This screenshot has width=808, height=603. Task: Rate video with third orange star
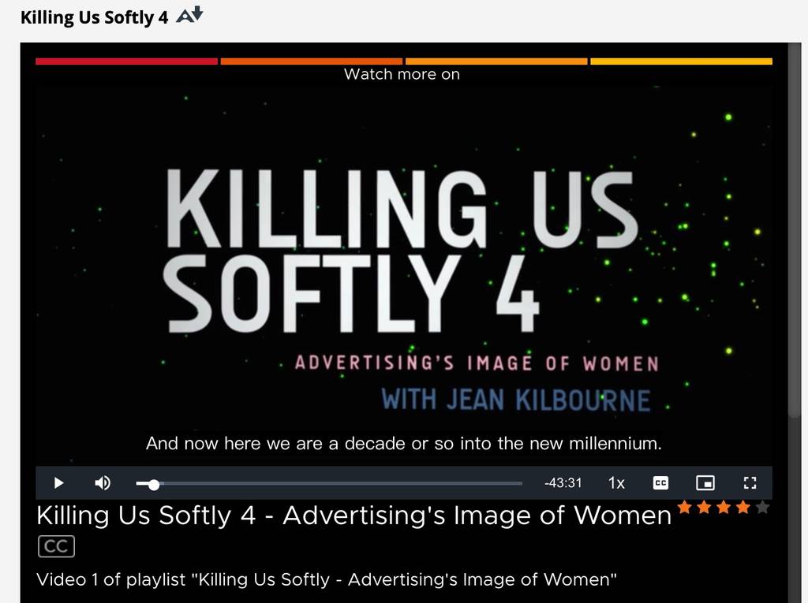[724, 507]
